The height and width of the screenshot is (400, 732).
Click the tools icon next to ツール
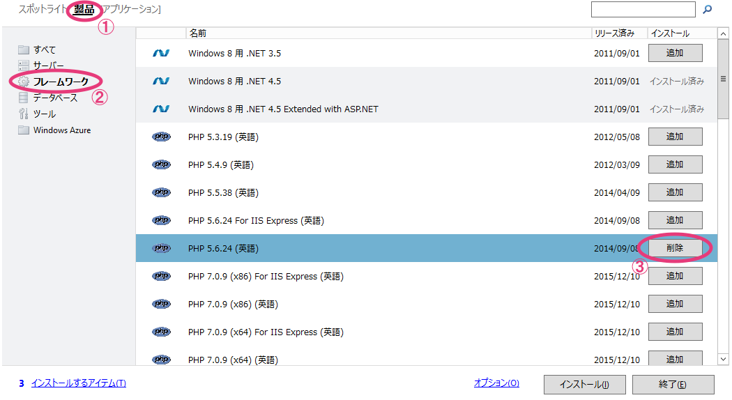tap(23, 114)
